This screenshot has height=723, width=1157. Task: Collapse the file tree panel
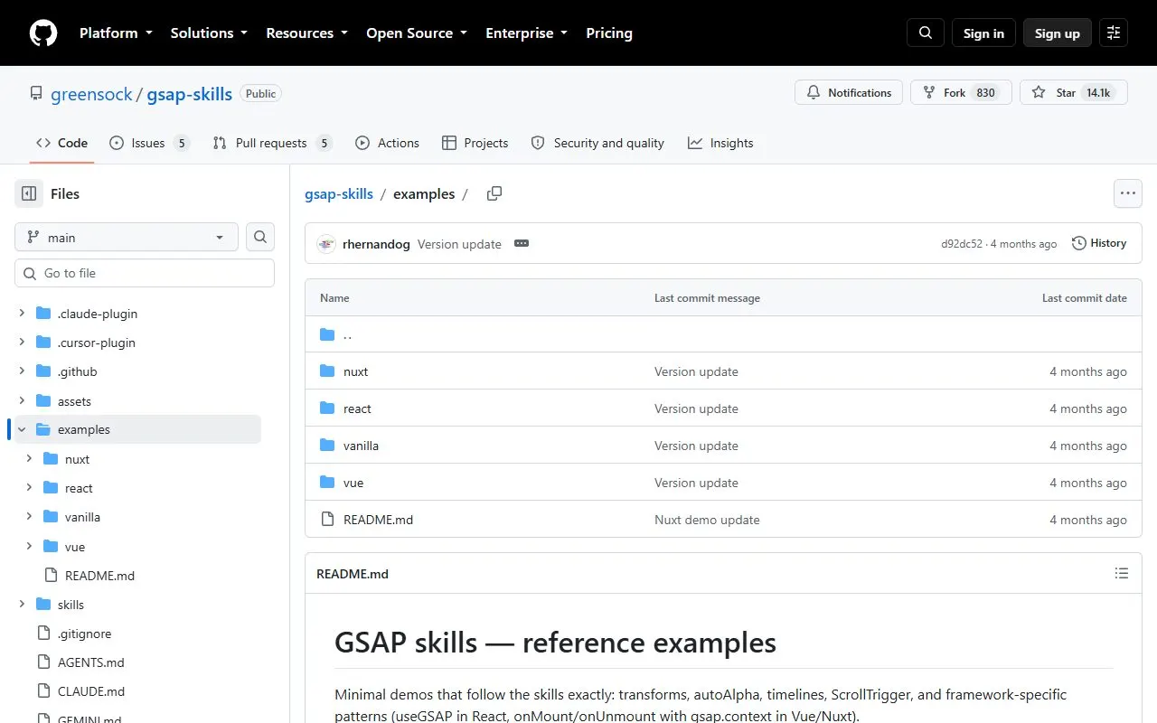click(x=29, y=193)
